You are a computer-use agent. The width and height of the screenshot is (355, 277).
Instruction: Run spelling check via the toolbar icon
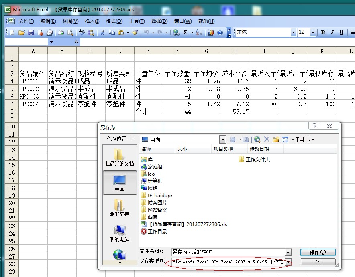coord(82,32)
